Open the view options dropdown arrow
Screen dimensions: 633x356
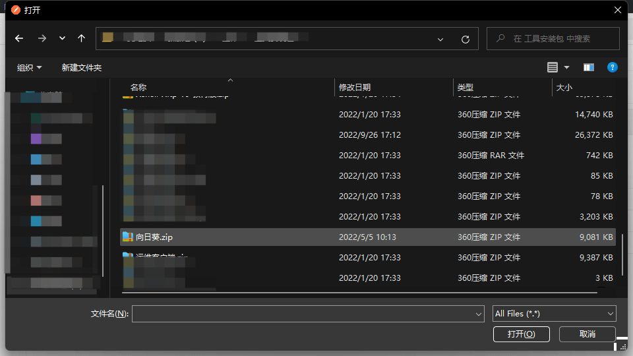[567, 67]
